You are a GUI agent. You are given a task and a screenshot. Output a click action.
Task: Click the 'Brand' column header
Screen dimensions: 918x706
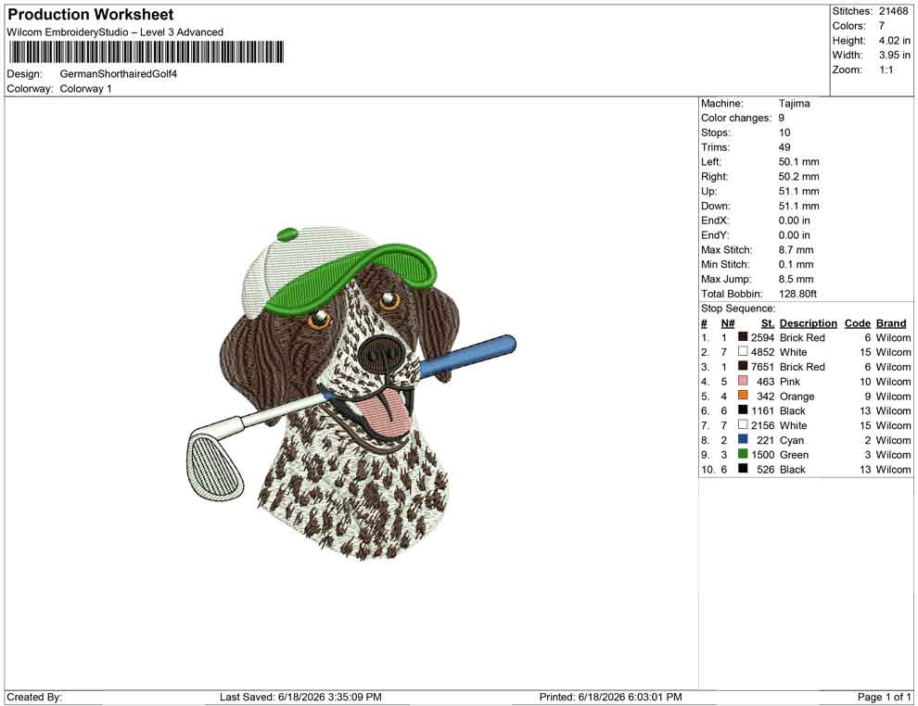pos(891,323)
